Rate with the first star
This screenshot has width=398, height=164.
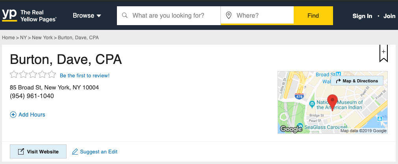14,75
